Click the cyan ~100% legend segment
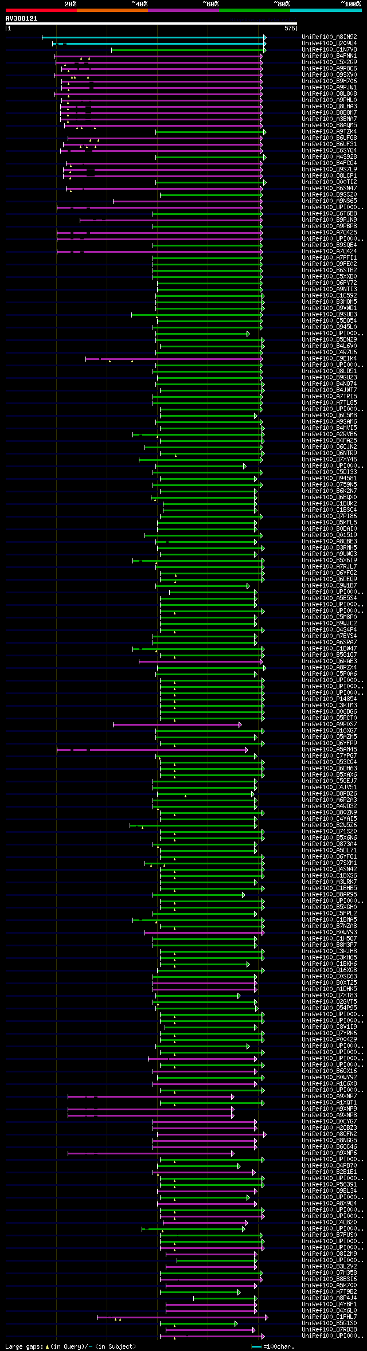This screenshot has width=367, height=1351. click(326, 10)
